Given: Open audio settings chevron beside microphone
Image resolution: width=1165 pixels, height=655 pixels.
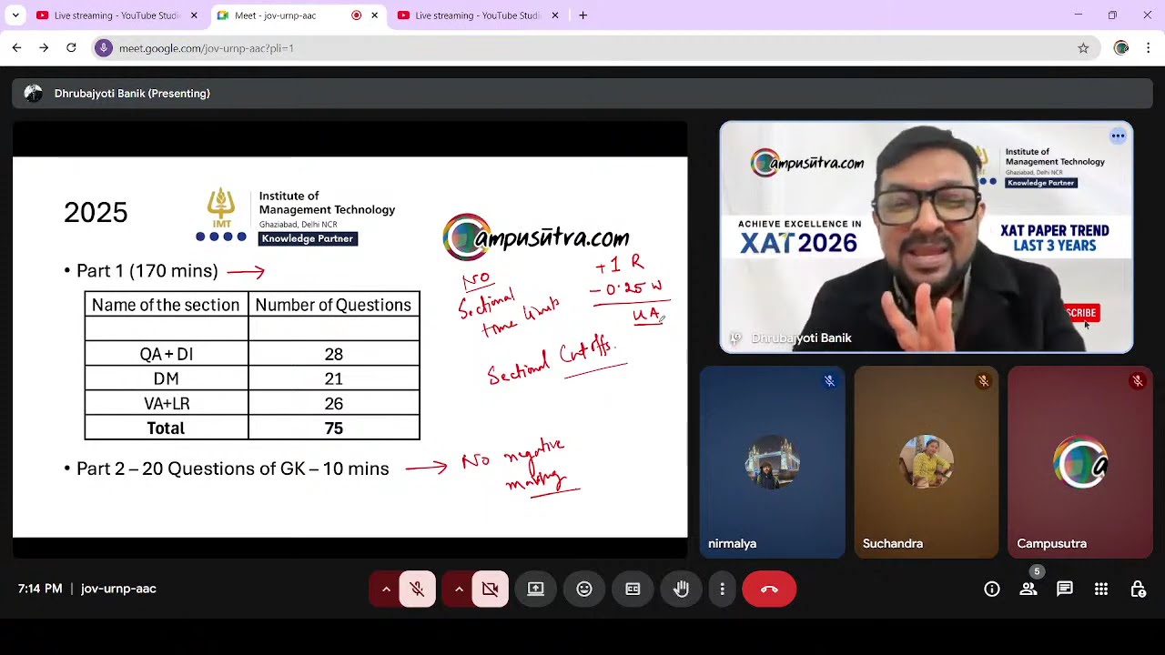Looking at the screenshot, I should (x=386, y=589).
